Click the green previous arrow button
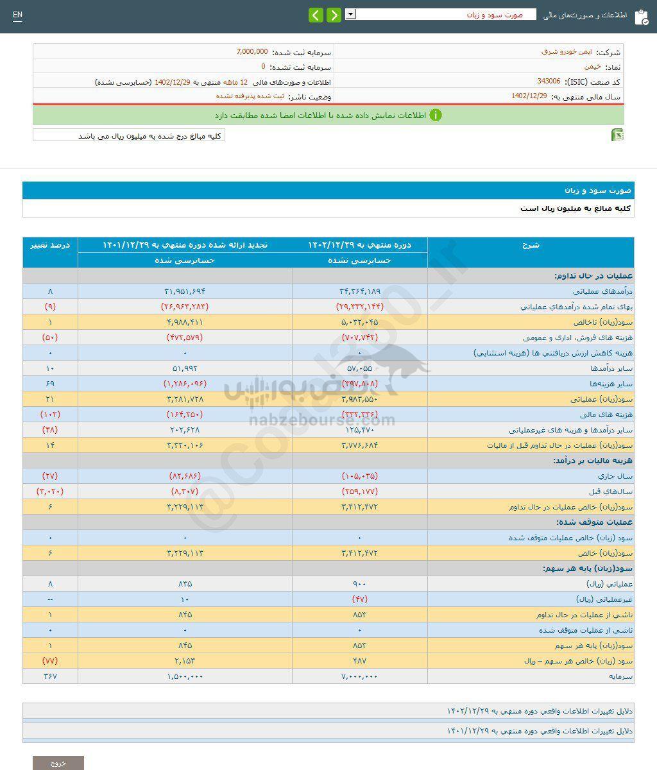This screenshot has width=657, height=770. pyautogui.click(x=316, y=15)
